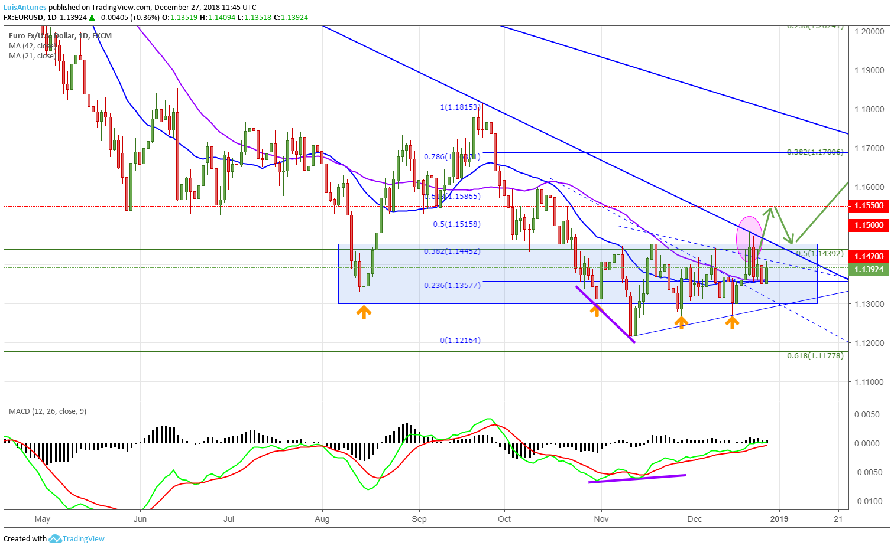Click the red 1.15500 price label

click(x=869, y=206)
